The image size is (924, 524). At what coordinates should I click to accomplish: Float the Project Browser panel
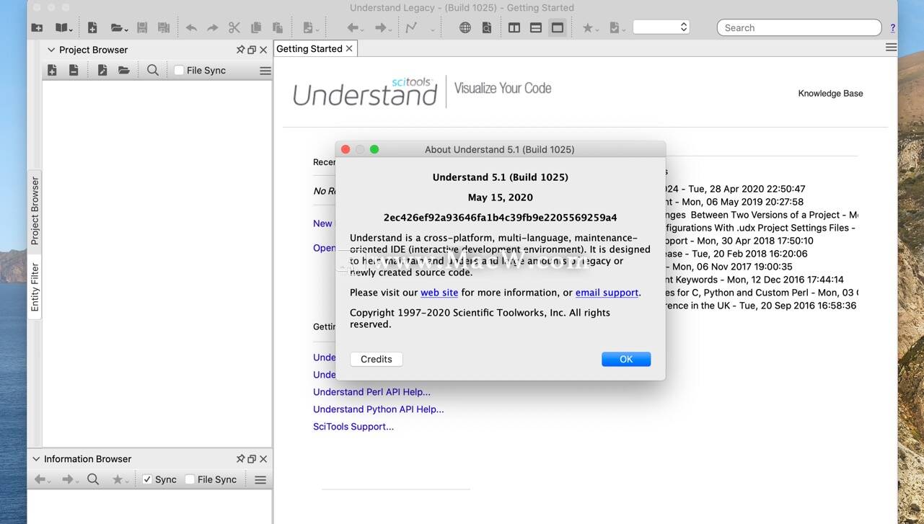point(252,50)
